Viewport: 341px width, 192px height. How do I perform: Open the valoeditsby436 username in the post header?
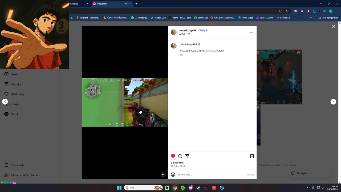coord(188,30)
